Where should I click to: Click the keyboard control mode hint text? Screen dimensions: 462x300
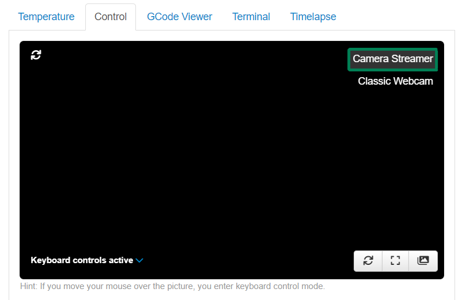(172, 286)
